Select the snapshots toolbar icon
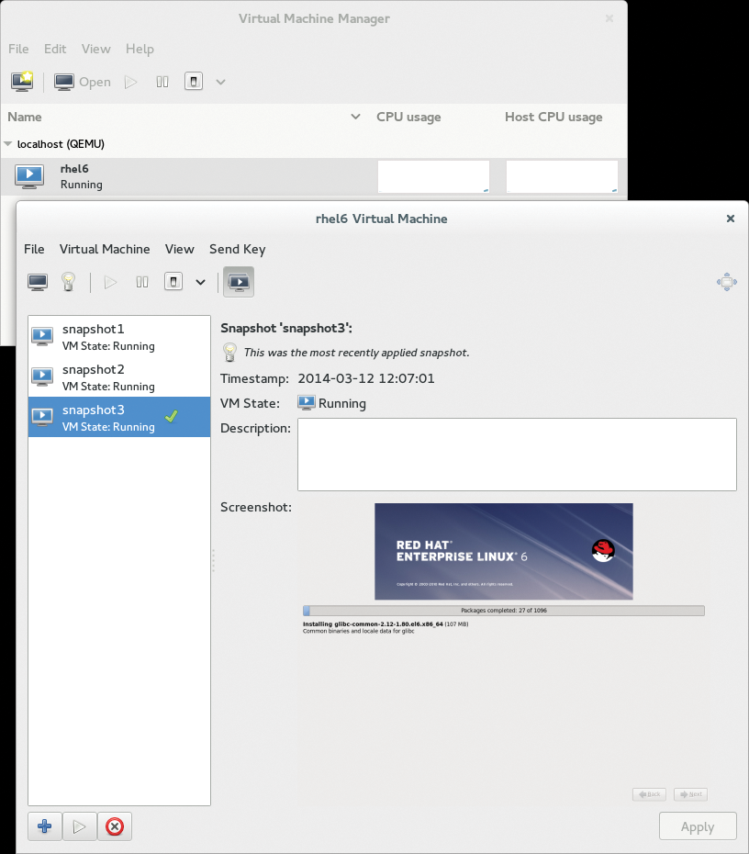This screenshot has width=749, height=854. point(238,282)
